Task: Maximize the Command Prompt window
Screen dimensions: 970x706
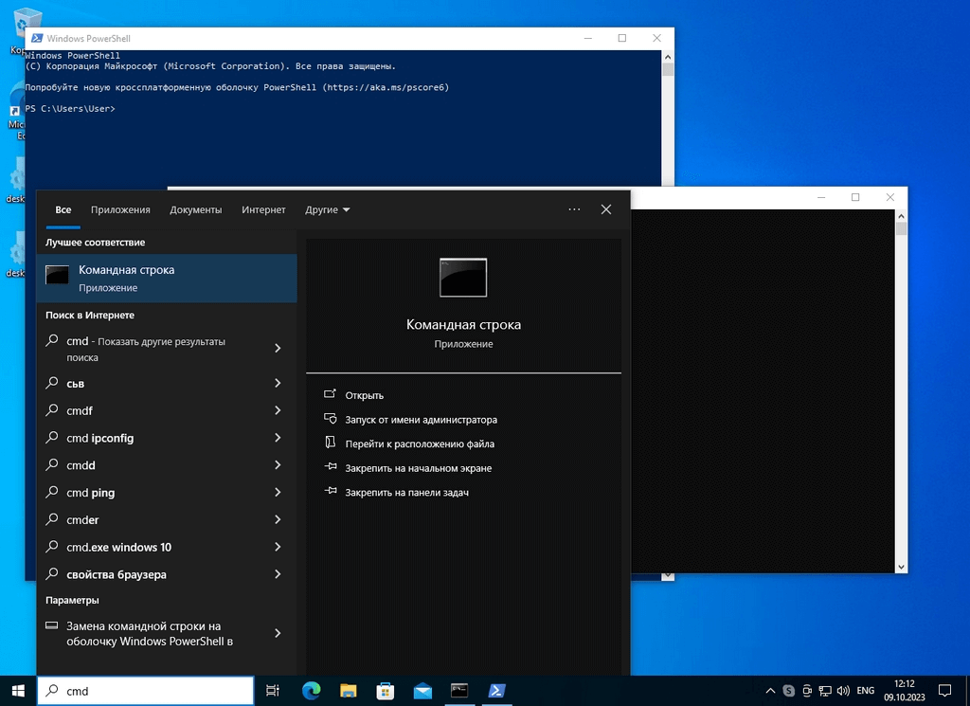Action: point(855,197)
